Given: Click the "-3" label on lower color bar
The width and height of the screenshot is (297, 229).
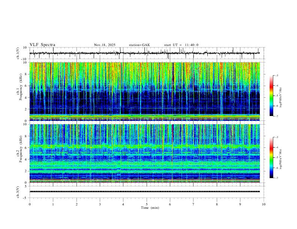Looking at the screenshot, I should (277, 137).
